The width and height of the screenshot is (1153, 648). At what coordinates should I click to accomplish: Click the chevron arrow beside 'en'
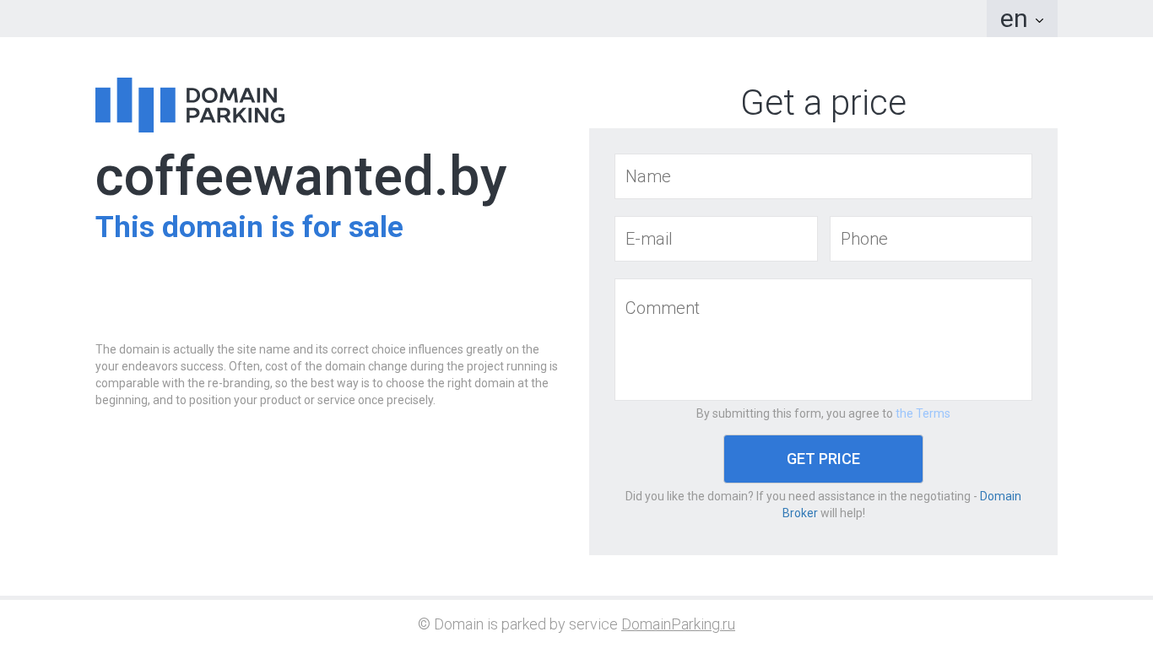click(1039, 20)
